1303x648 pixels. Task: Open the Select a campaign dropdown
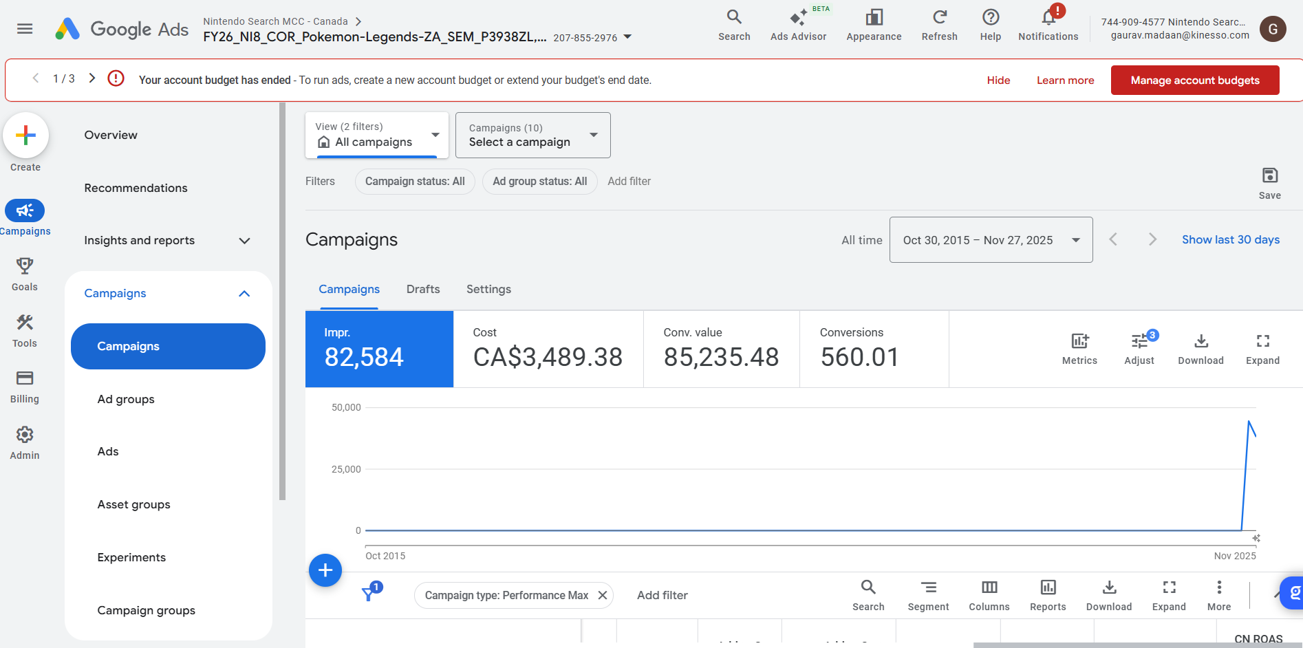coord(532,136)
